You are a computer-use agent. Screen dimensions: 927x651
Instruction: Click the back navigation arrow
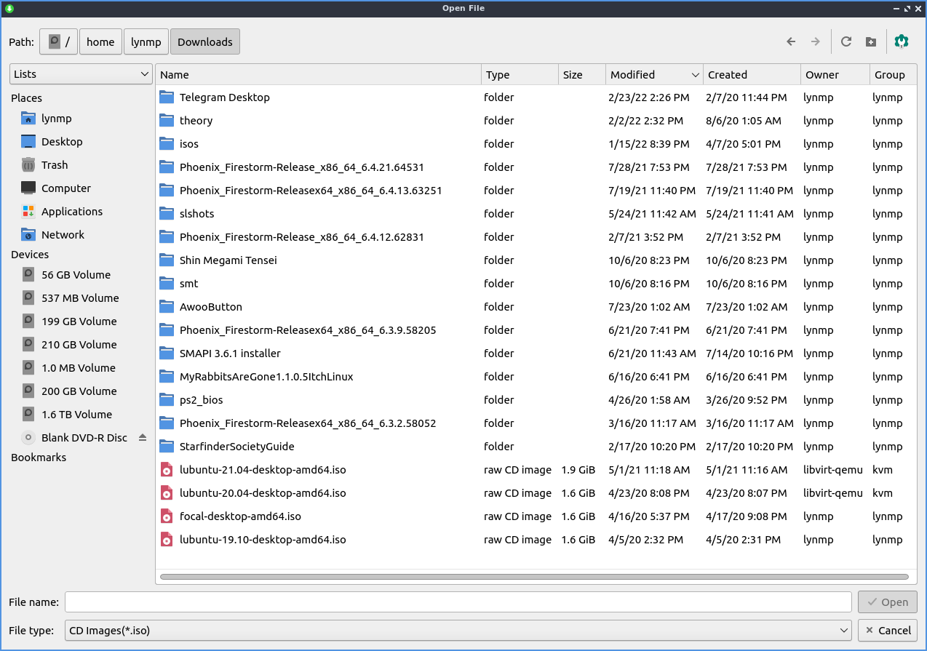click(791, 42)
